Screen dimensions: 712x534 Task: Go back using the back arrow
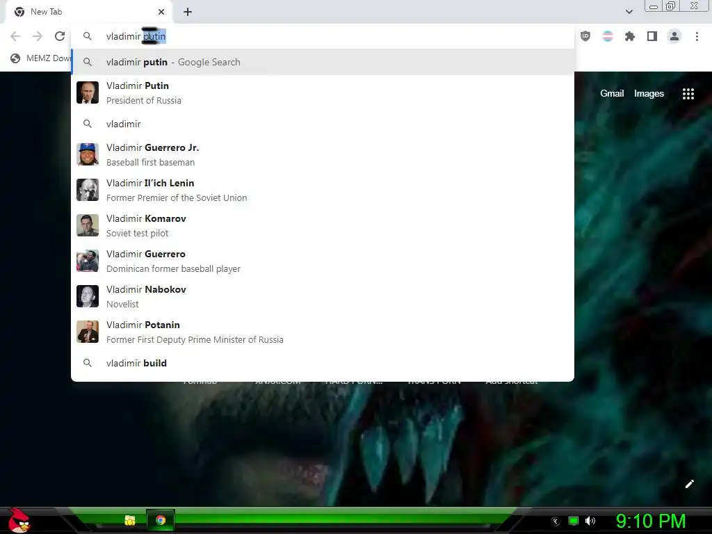[15, 36]
